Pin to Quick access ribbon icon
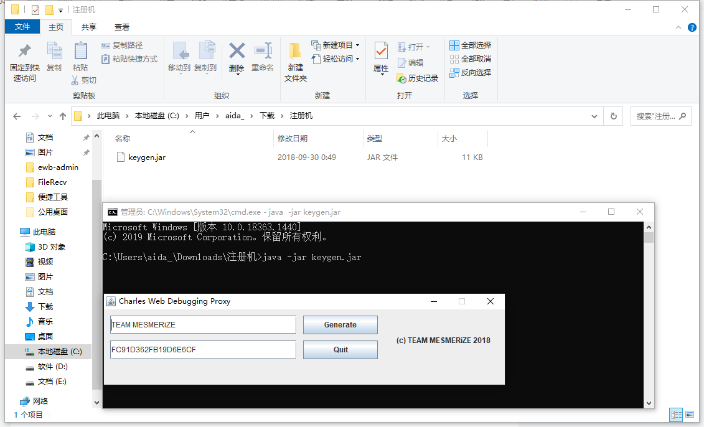 (x=25, y=62)
